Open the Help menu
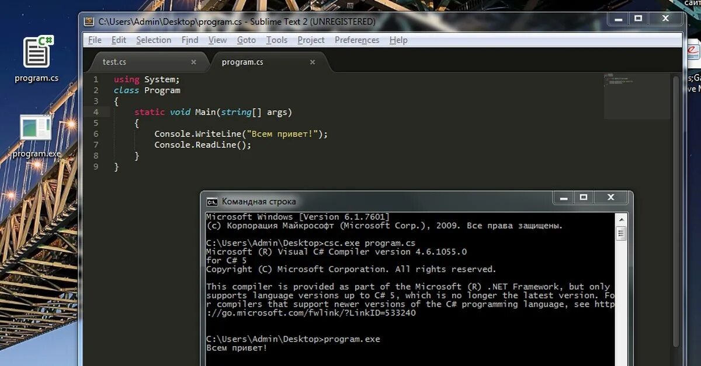The image size is (701, 366). coord(398,40)
